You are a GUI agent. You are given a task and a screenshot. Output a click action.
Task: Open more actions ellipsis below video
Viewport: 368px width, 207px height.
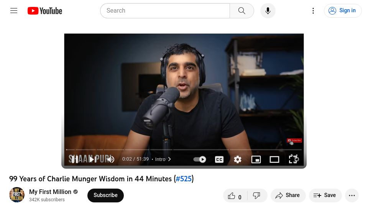click(x=352, y=195)
